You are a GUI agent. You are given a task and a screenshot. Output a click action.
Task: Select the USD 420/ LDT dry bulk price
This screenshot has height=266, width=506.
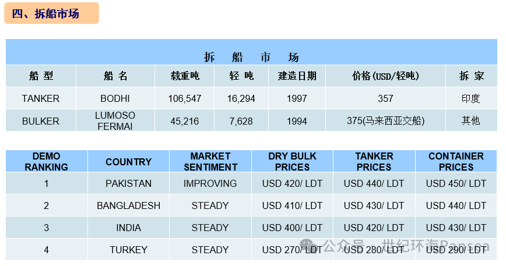click(292, 183)
